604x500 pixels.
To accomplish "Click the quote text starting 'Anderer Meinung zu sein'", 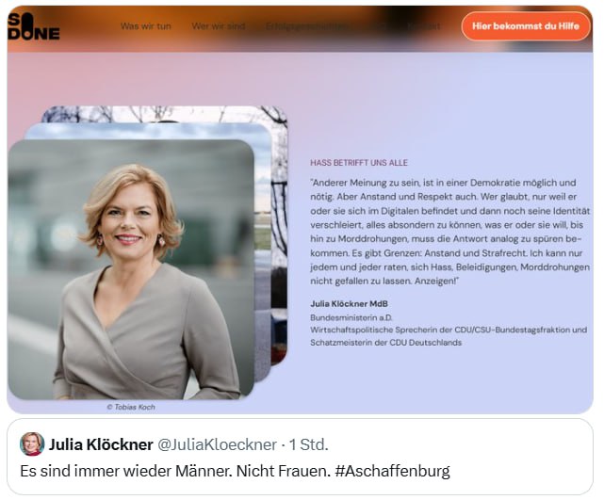I will click(449, 232).
